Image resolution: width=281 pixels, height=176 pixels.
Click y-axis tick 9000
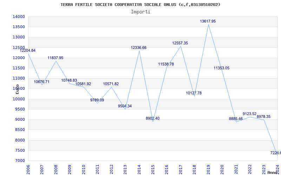coord(20,119)
